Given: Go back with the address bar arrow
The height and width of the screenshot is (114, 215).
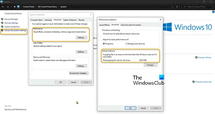Looking at the screenshot, I should [3, 7].
